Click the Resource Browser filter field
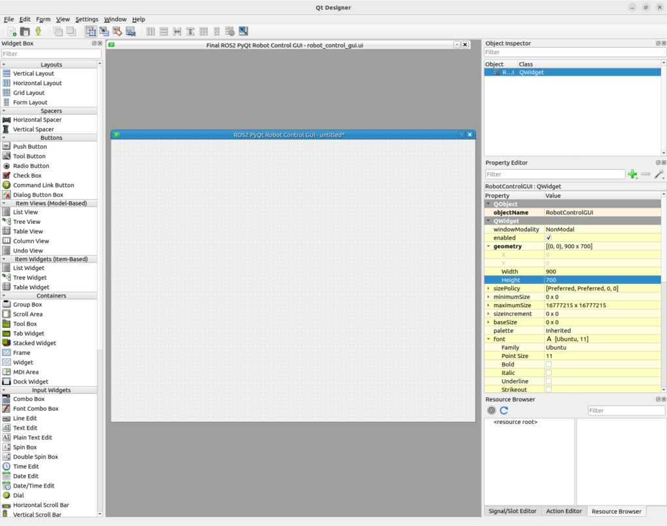 point(626,410)
